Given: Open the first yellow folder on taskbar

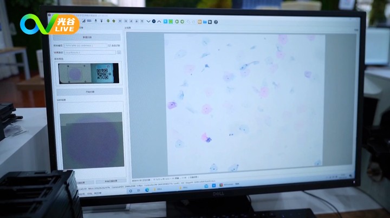Looking at the screenshot, I should [155, 189].
